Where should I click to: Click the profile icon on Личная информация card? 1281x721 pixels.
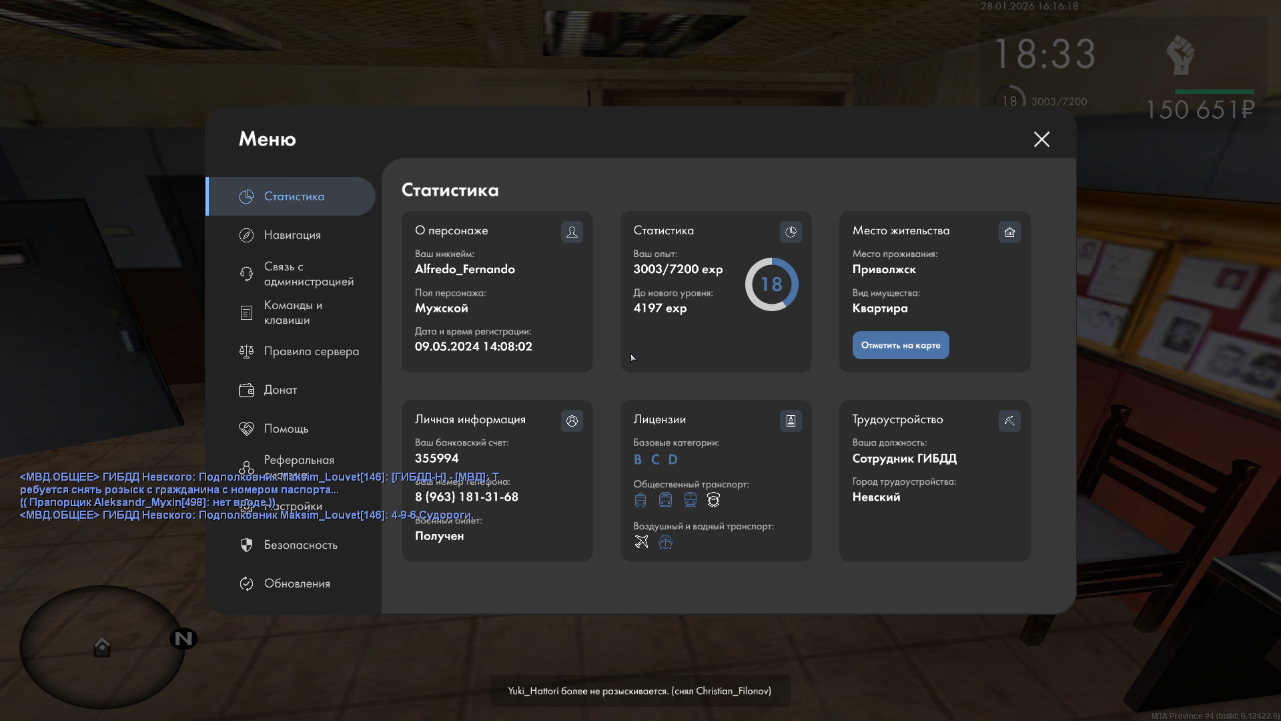pos(572,421)
